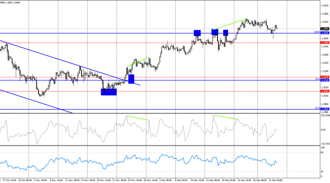Select the red 1.3044 price level label
Image resolution: width=330 pixels, height=183 pixels.
click(324, 91)
